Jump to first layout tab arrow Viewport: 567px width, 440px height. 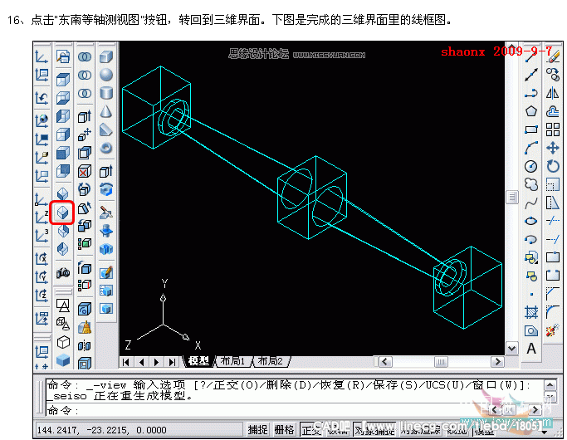point(126,362)
